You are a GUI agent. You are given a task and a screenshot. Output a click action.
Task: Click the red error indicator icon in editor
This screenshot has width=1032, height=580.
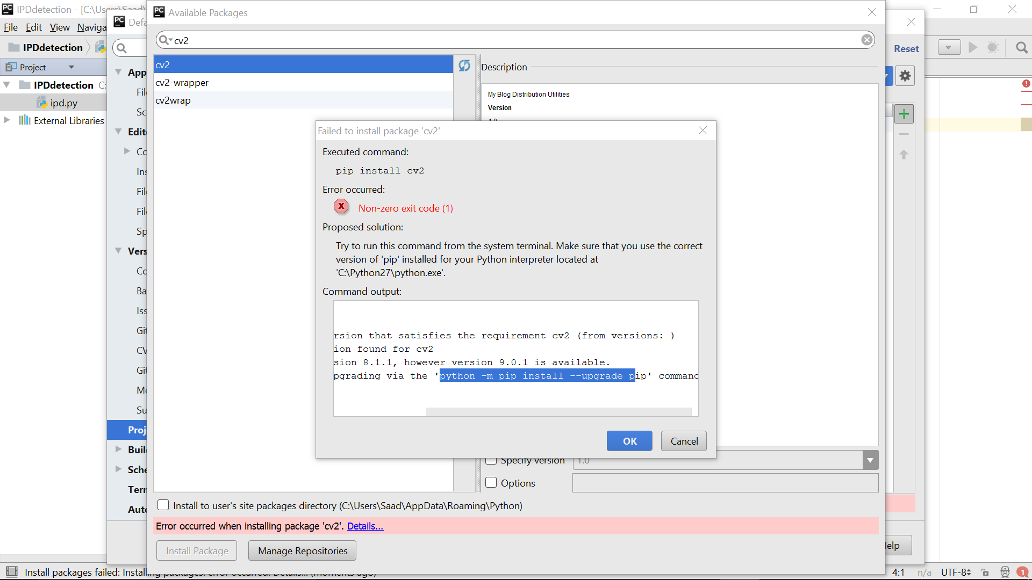1026,84
